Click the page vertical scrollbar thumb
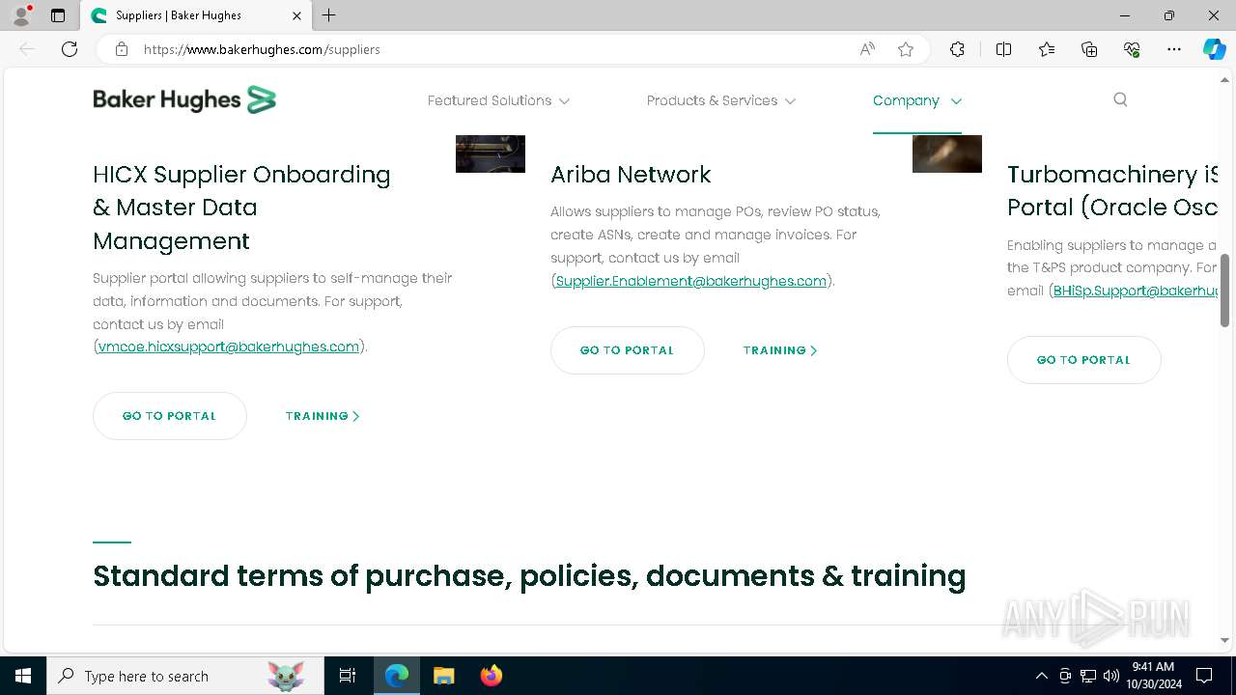1236x695 pixels. click(x=1225, y=290)
